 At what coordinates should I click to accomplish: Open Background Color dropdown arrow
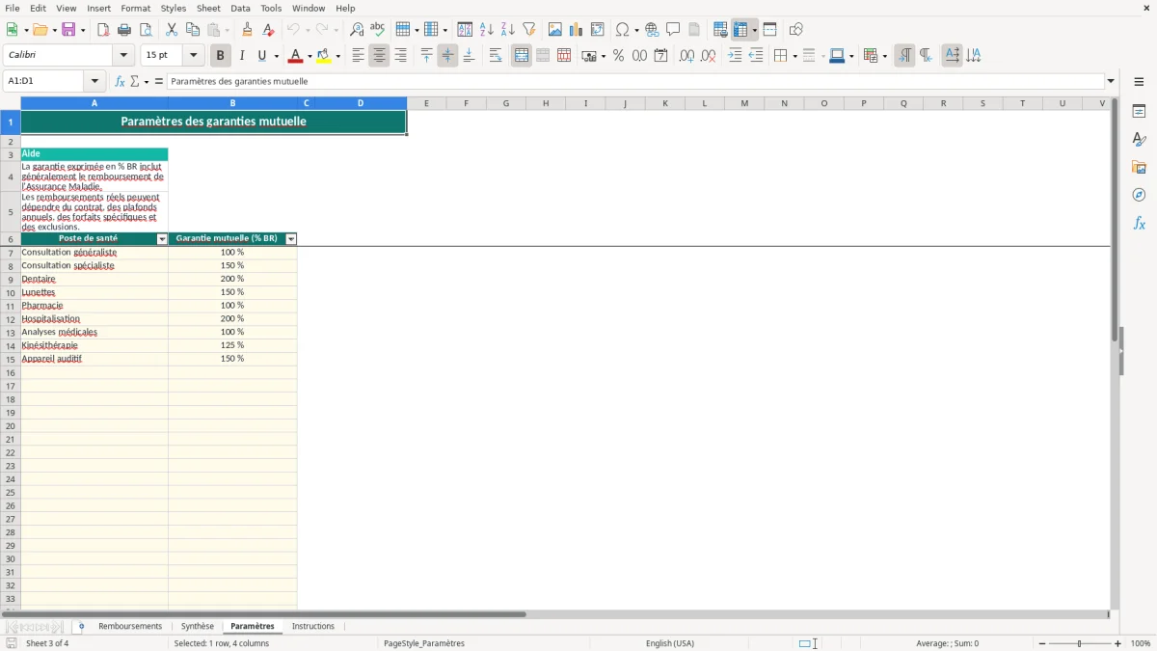coord(337,56)
